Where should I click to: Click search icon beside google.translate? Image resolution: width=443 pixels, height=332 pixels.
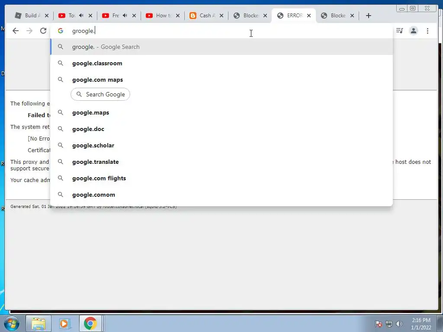pyautogui.click(x=61, y=162)
